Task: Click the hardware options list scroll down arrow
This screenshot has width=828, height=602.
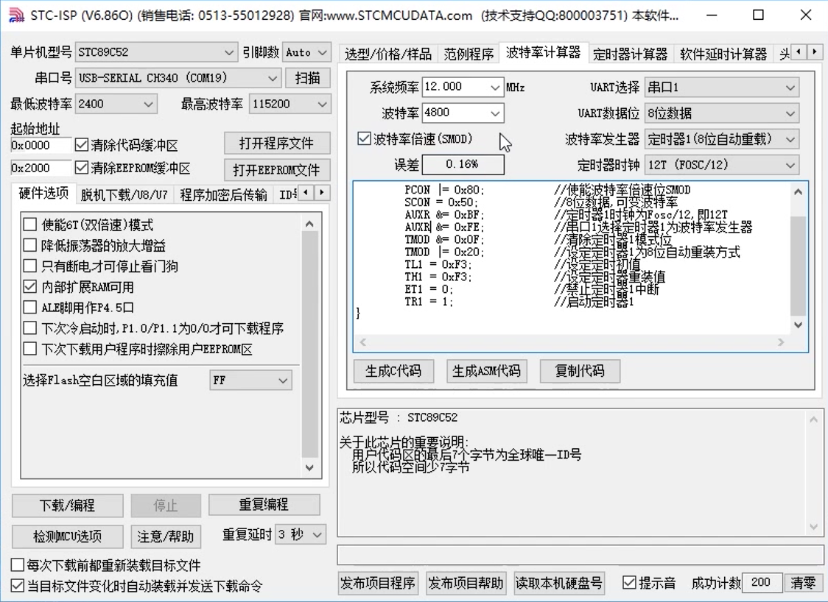Action: coord(309,467)
